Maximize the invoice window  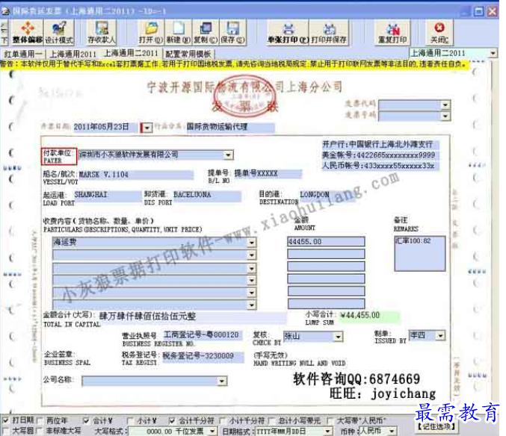tap(478, 12)
